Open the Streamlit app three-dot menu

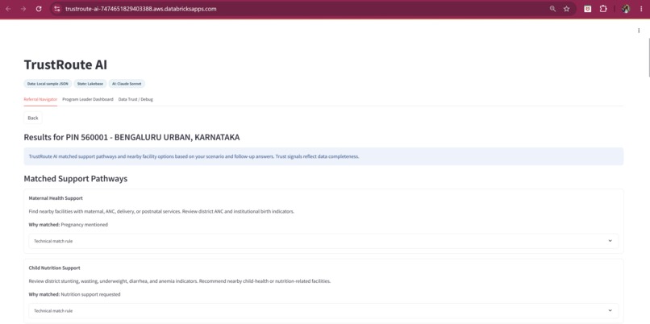(639, 31)
